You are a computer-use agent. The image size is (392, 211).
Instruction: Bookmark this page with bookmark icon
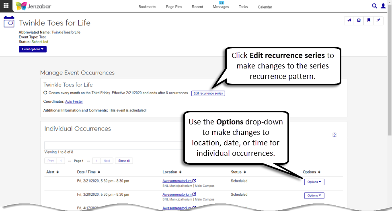(368, 21)
